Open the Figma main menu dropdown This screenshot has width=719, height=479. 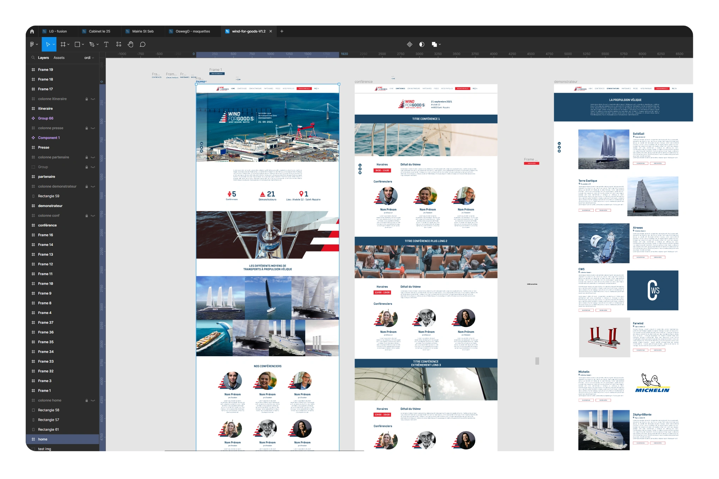click(x=34, y=44)
